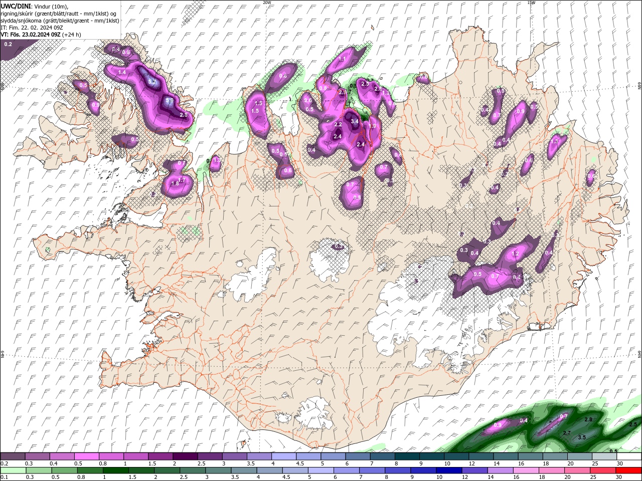This screenshot has height=481, width=642.
Task: Click the '(+24 h)' forecast offset text
Action: tap(72, 35)
